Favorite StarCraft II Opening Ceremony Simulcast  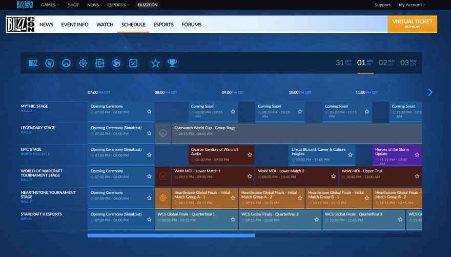pos(149,220)
